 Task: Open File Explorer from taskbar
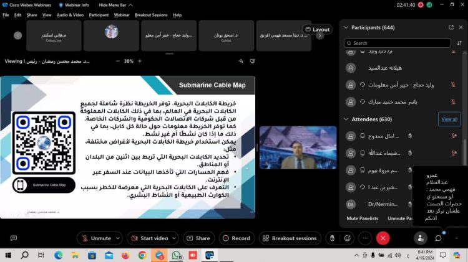75,255
